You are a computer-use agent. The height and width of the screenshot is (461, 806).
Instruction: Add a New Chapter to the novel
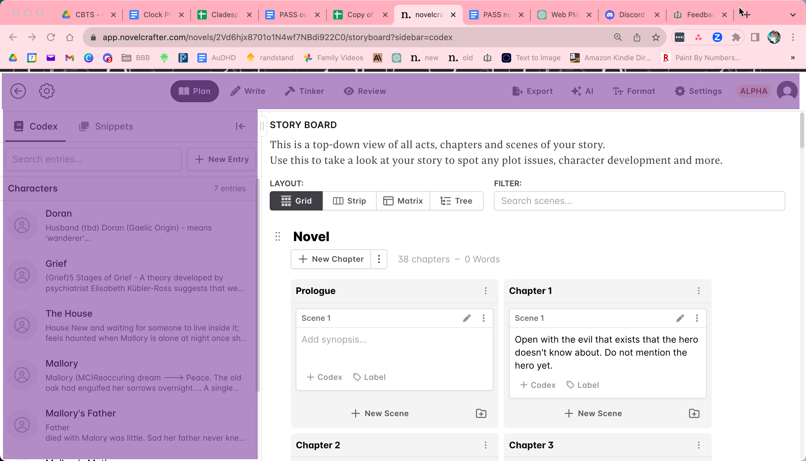point(331,259)
